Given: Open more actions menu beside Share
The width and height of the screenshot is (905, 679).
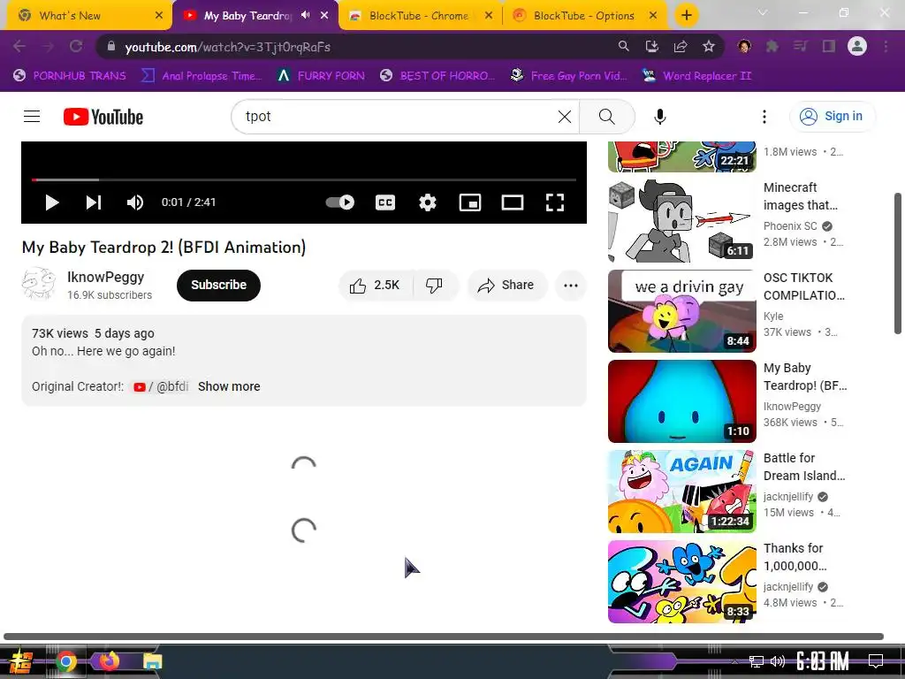Looking at the screenshot, I should coord(571,286).
